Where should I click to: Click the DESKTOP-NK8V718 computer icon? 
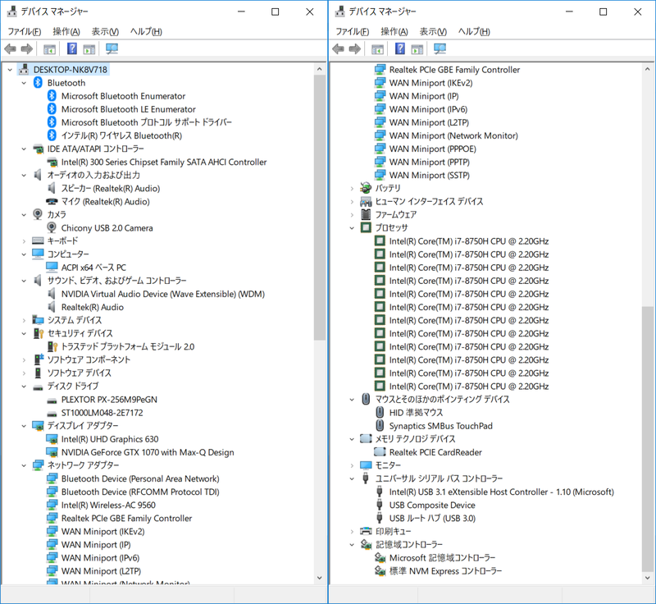25,69
